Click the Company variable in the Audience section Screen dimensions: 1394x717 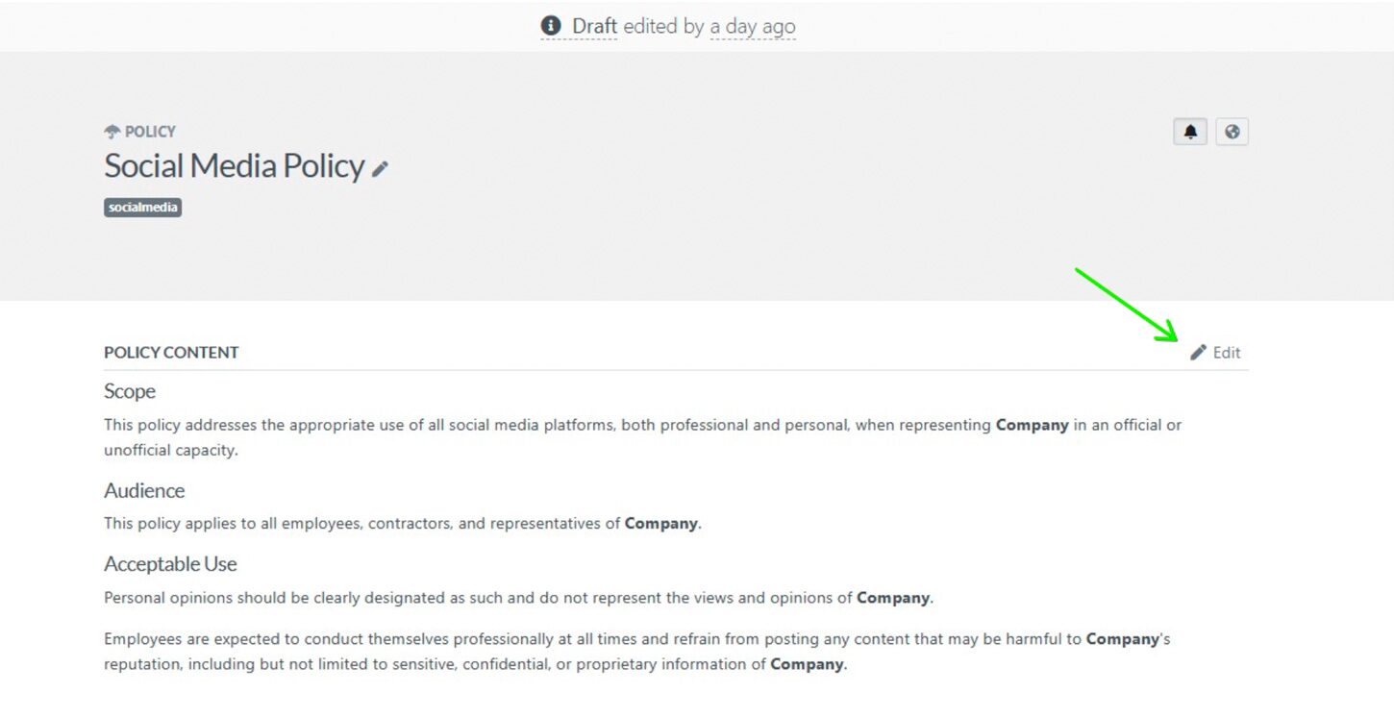pyautogui.click(x=660, y=524)
